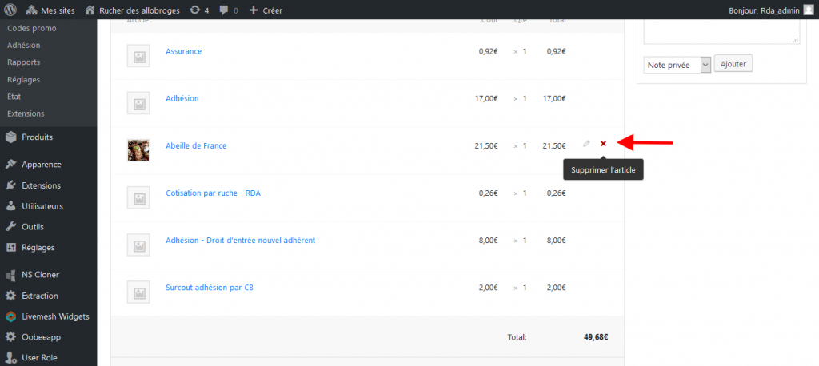
Task: Click the Assurance placeholder image
Action: (x=138, y=56)
